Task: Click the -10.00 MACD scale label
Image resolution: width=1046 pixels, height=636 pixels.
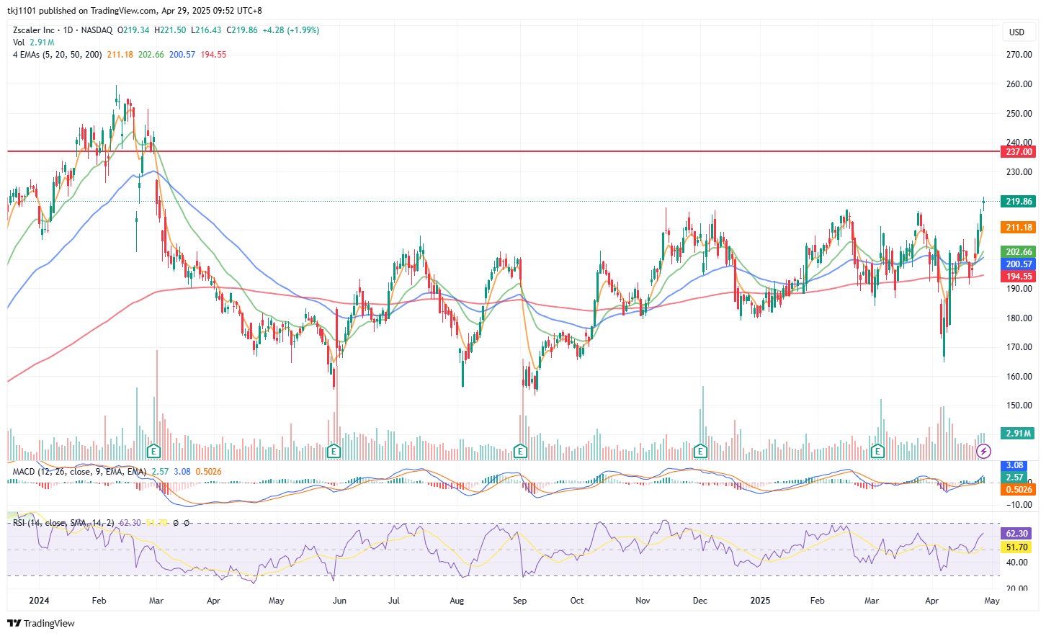Action: click(1019, 505)
